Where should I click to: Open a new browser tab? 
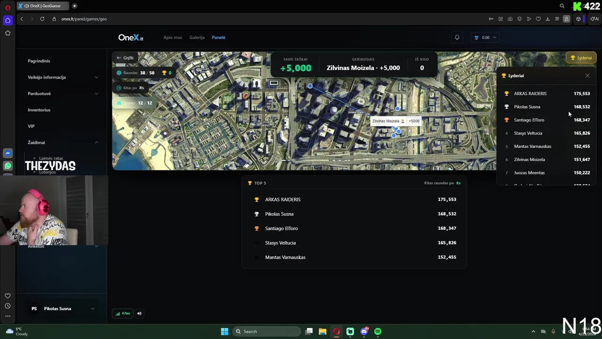74,6
